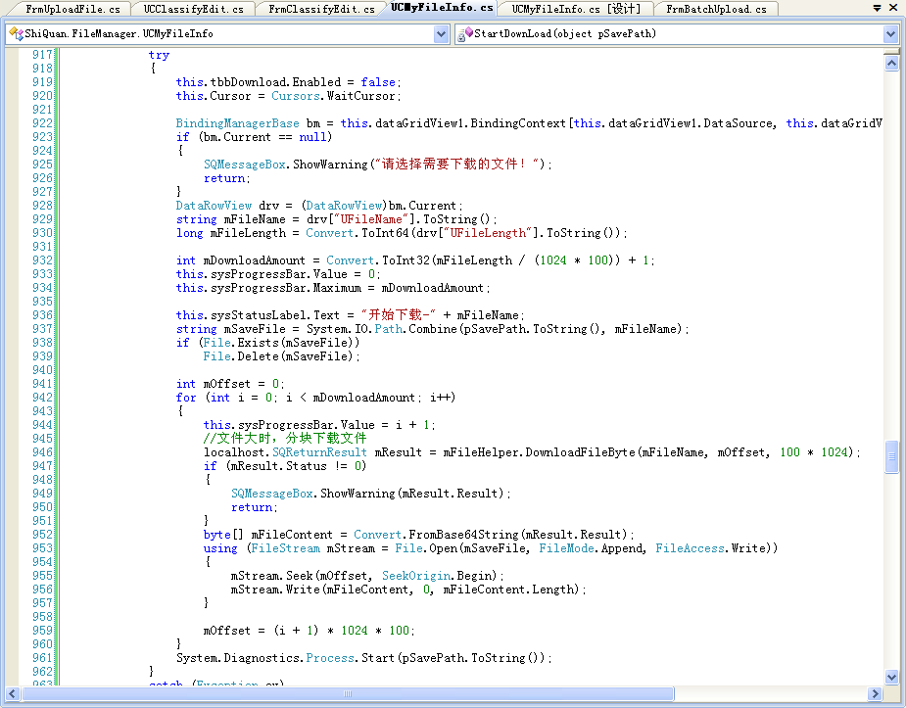Image resolution: width=906 pixels, height=708 pixels.
Task: Click the string "请选择需要下载的文件！"
Action: [455, 164]
